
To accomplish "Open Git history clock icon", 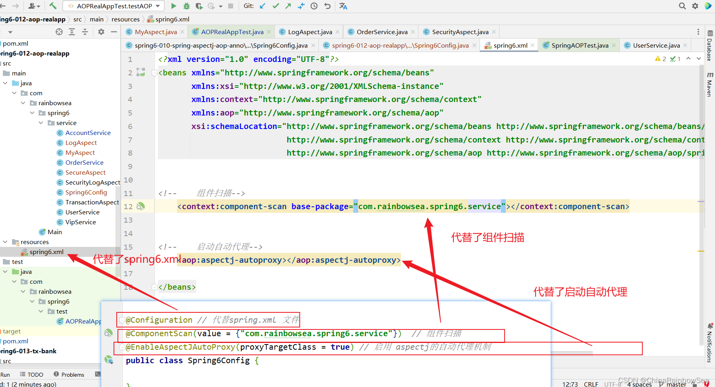I will [314, 6].
